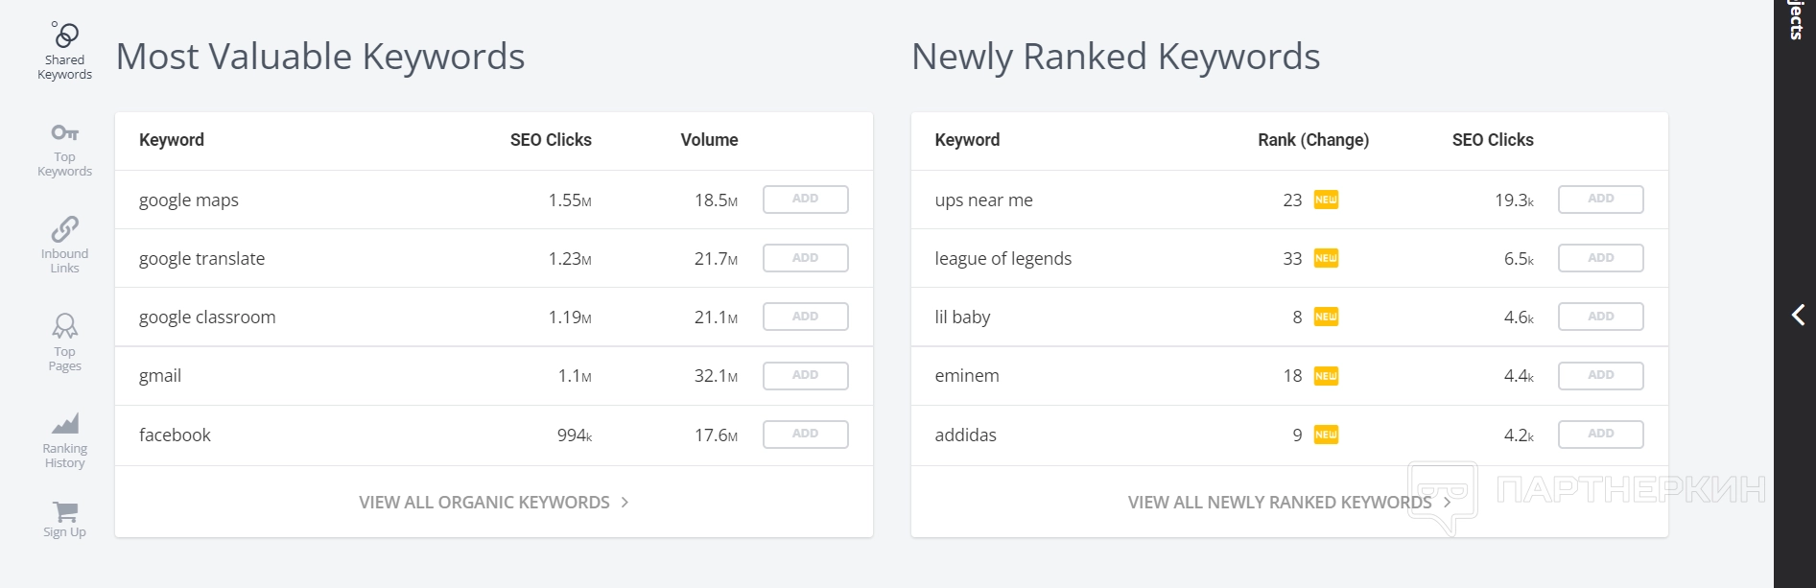
Task: Expand View All Organic Keywords chevron
Action: tap(625, 502)
